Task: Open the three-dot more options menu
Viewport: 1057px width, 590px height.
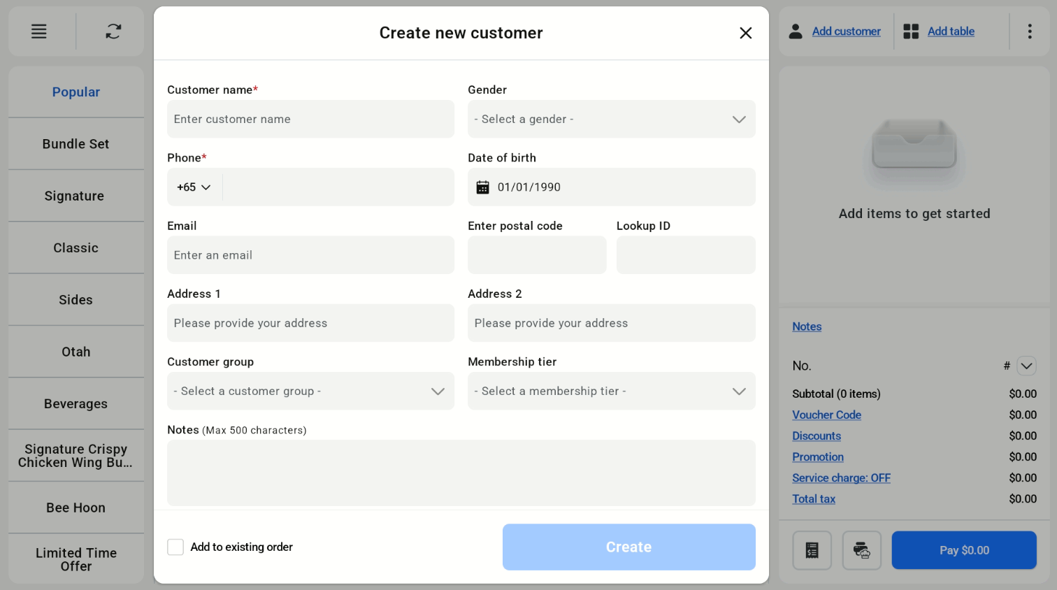Action: pyautogui.click(x=1030, y=31)
